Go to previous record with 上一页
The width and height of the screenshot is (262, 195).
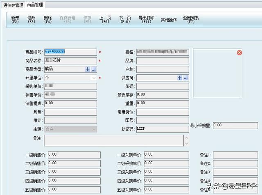tap(105, 20)
